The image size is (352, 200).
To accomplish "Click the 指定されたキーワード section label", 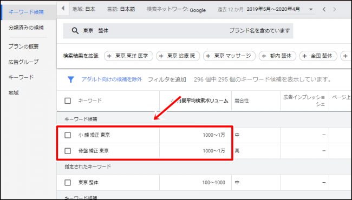I will (x=88, y=166).
